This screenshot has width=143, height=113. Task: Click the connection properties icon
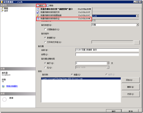[x=3, y=86]
